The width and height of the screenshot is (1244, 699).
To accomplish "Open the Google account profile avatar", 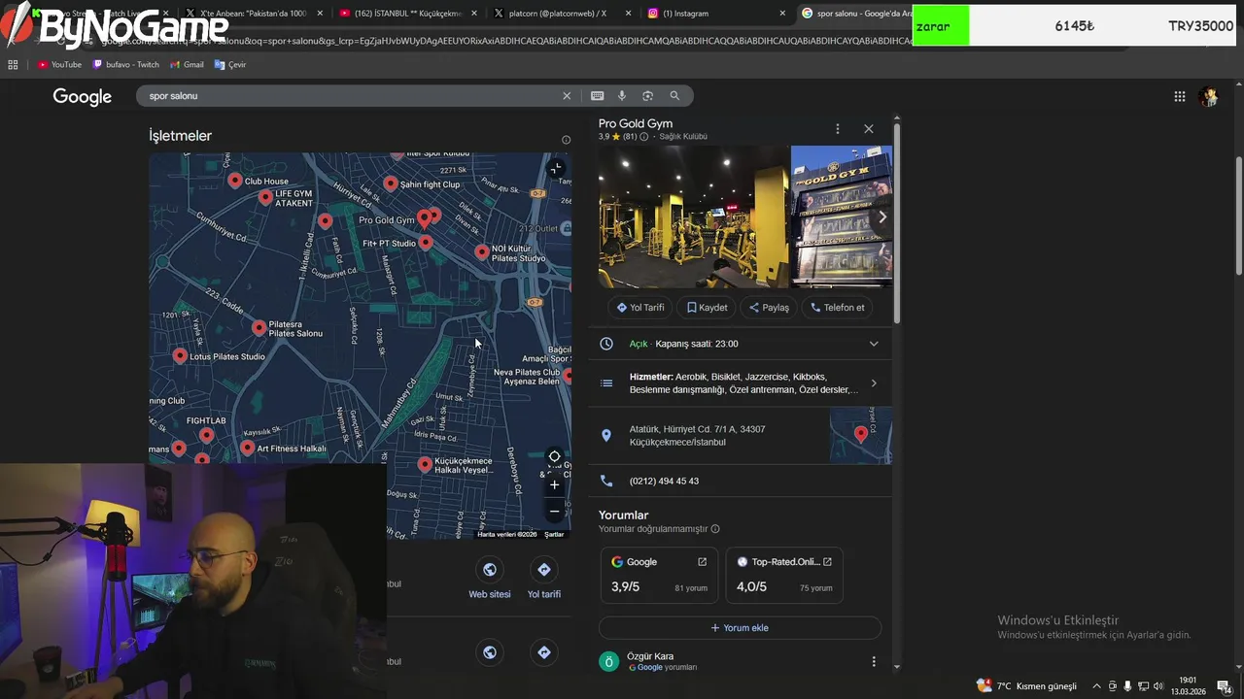I will tap(1209, 96).
